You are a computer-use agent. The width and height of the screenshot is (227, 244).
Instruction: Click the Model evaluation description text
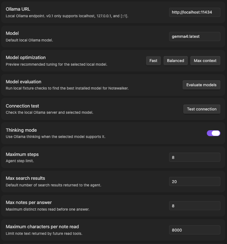(67, 88)
